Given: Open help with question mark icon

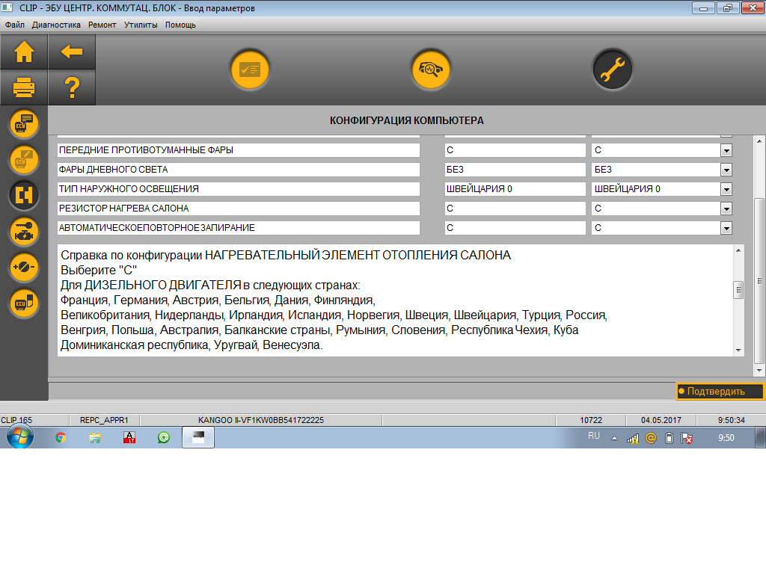Looking at the screenshot, I should 72,87.
